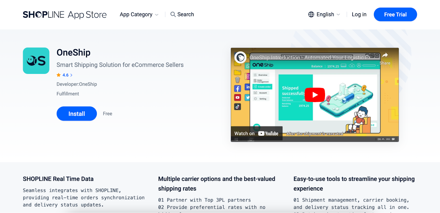Start a Free Trial

tap(395, 15)
